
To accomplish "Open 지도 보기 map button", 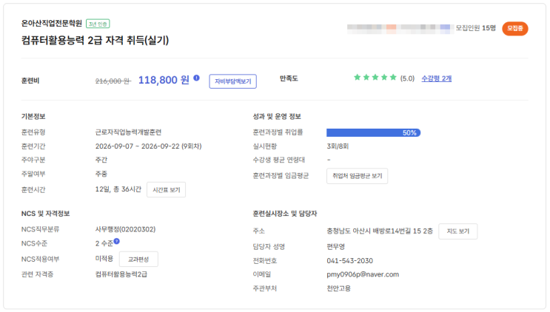I will point(457,231).
